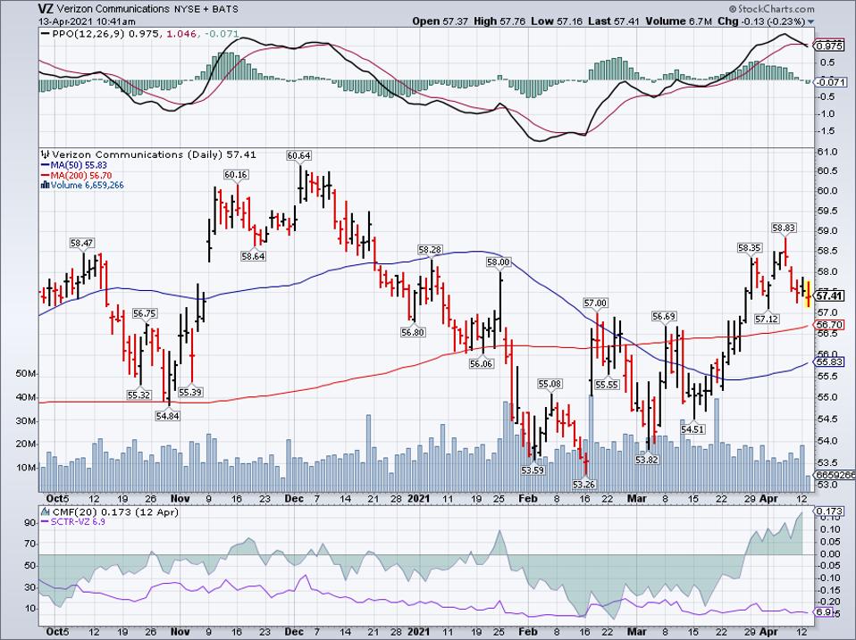Viewport: 856px width, 640px height.
Task: Click the SCTR-VZ 6.9 legend text
Action: [78, 522]
